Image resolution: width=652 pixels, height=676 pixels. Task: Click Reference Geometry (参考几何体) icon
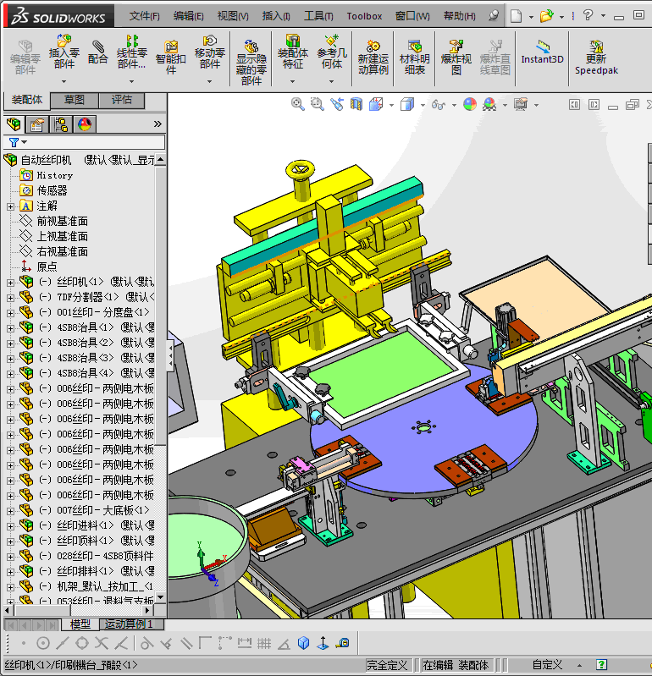click(331, 52)
